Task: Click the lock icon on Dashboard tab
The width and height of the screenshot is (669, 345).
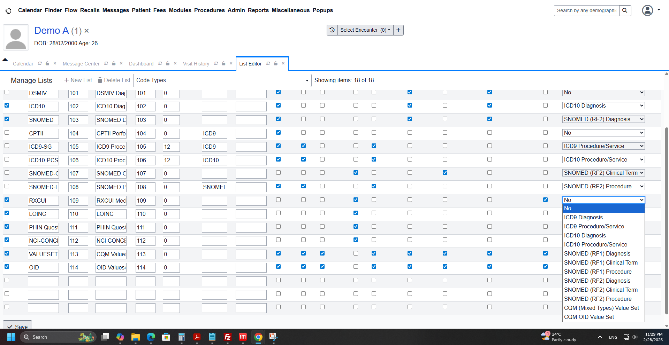Action: click(x=168, y=63)
